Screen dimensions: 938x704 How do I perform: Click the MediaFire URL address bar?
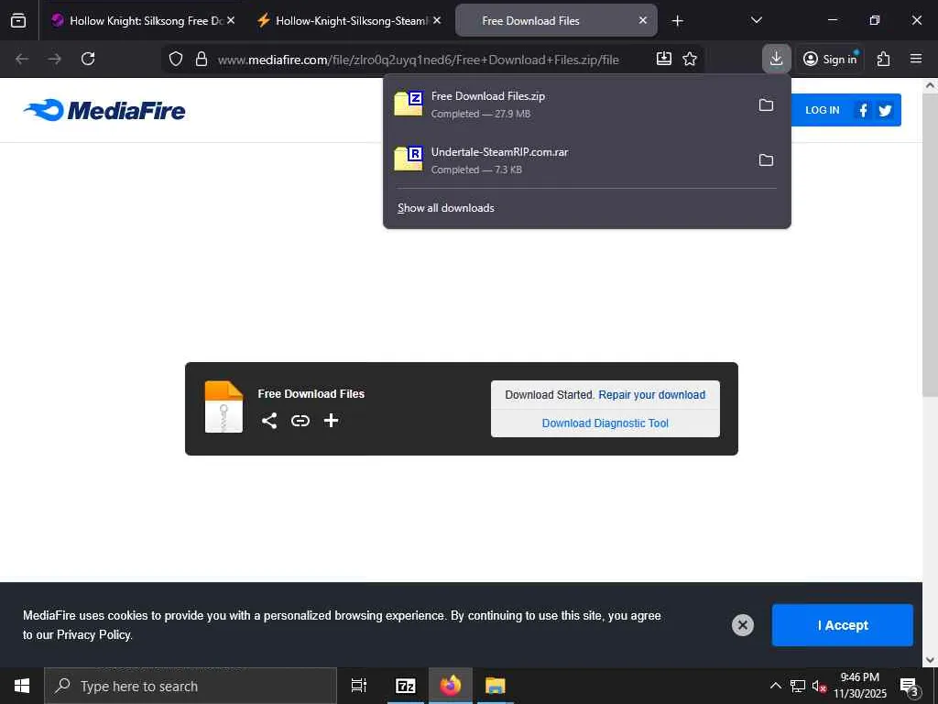coord(418,60)
